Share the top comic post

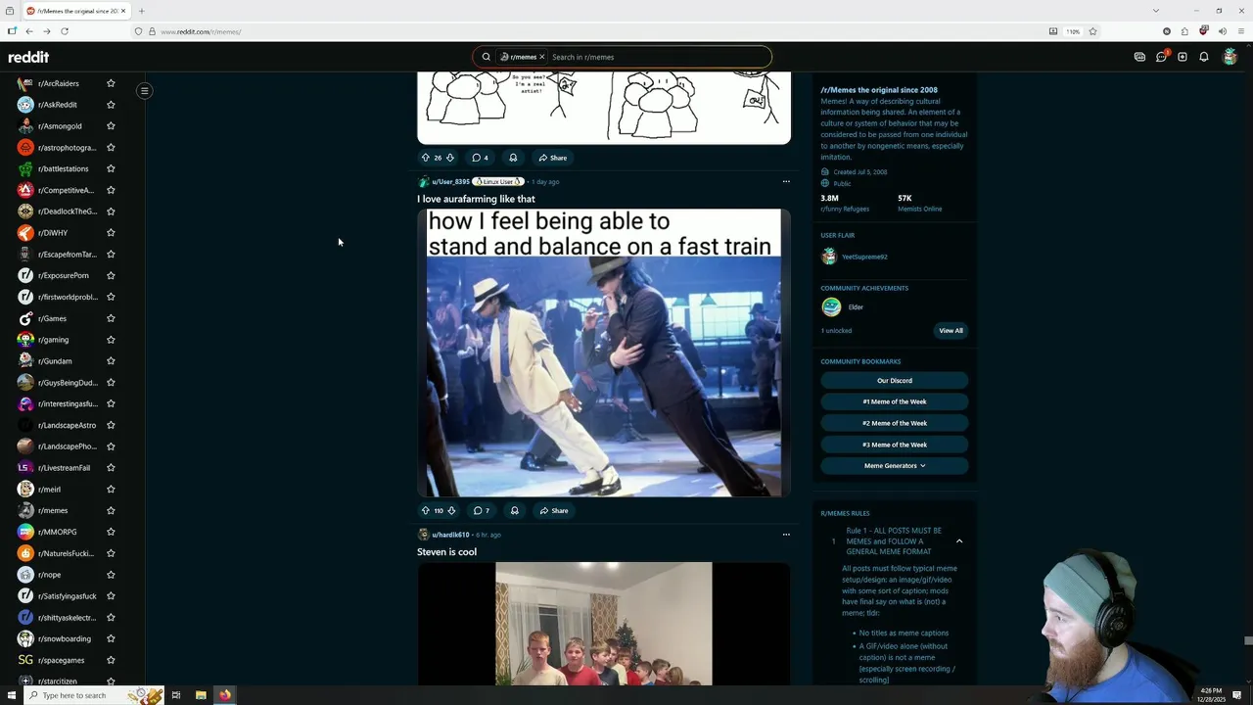[x=552, y=158]
